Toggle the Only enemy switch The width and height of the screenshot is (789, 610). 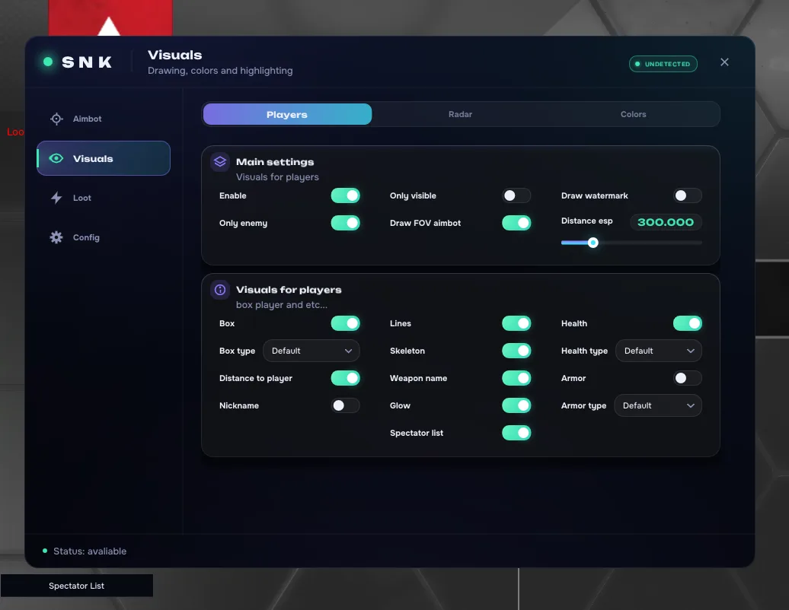pos(345,223)
